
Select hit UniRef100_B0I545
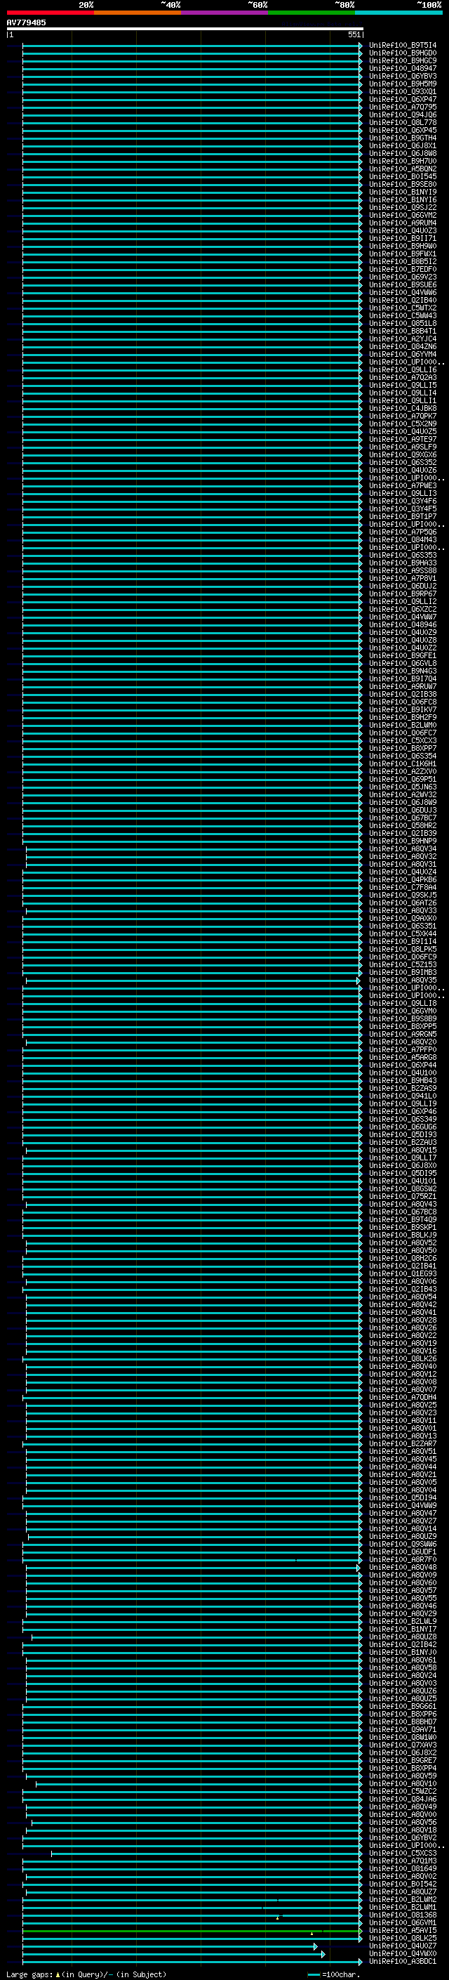(402, 176)
